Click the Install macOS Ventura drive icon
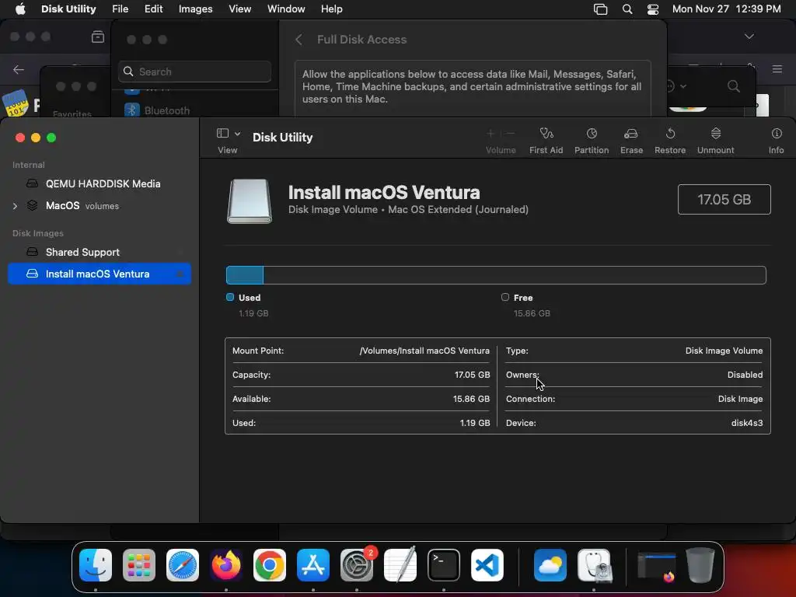Image resolution: width=796 pixels, height=597 pixels. click(249, 201)
